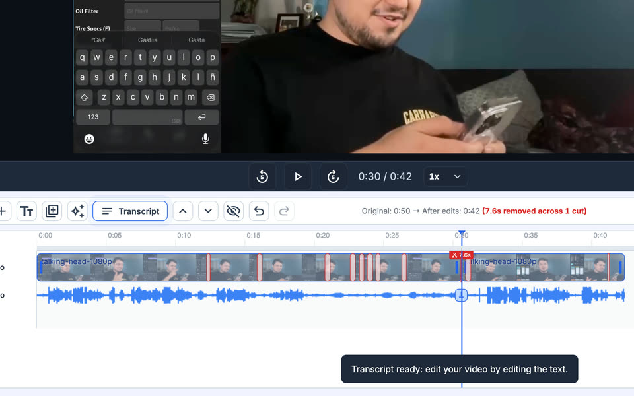634x396 pixels.
Task: Open the Transcript panel
Action: (130, 211)
